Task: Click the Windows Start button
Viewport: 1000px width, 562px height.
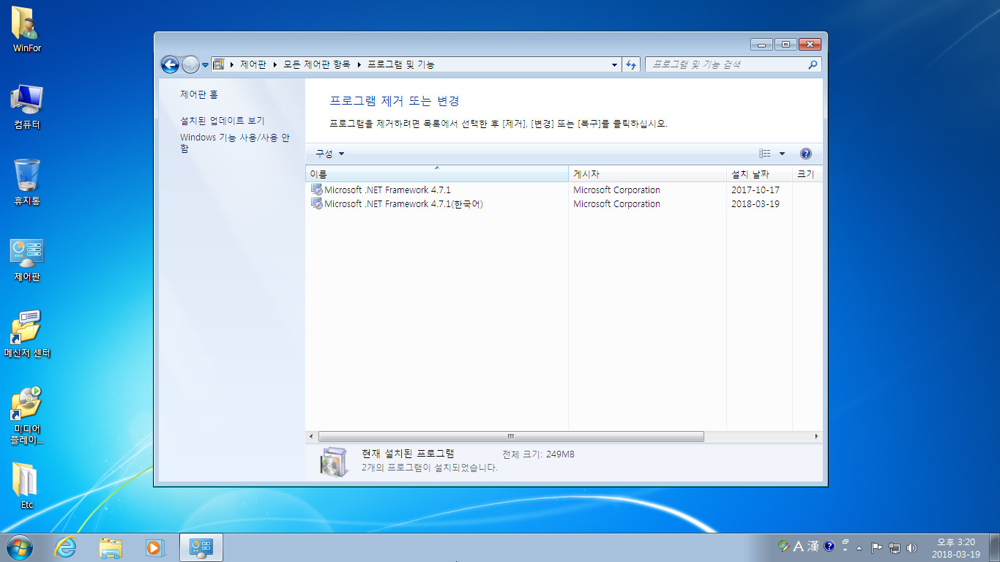Action: pyautogui.click(x=20, y=547)
